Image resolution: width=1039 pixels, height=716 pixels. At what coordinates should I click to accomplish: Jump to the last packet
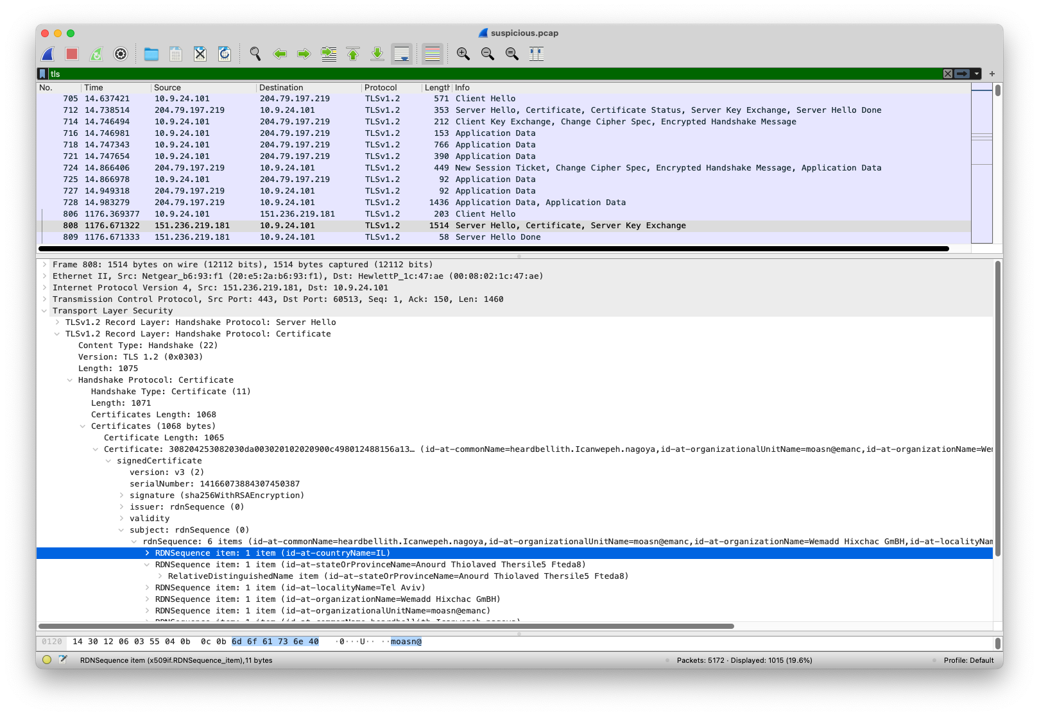click(x=377, y=54)
